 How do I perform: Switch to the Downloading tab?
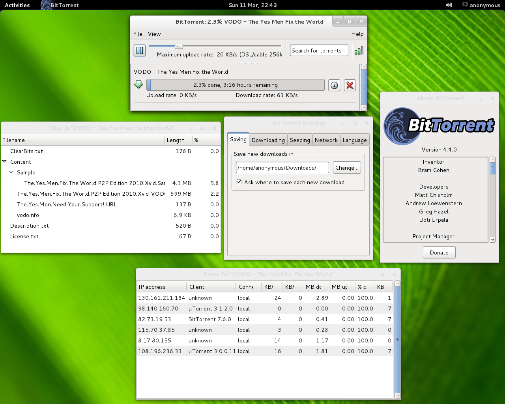(x=268, y=140)
